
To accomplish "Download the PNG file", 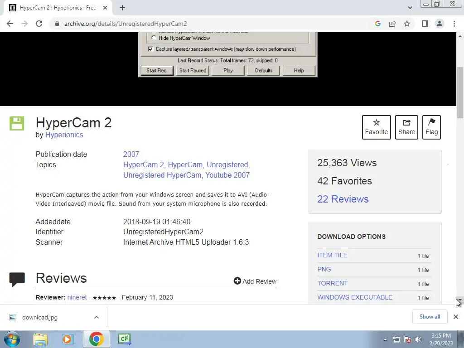I will click(324, 269).
